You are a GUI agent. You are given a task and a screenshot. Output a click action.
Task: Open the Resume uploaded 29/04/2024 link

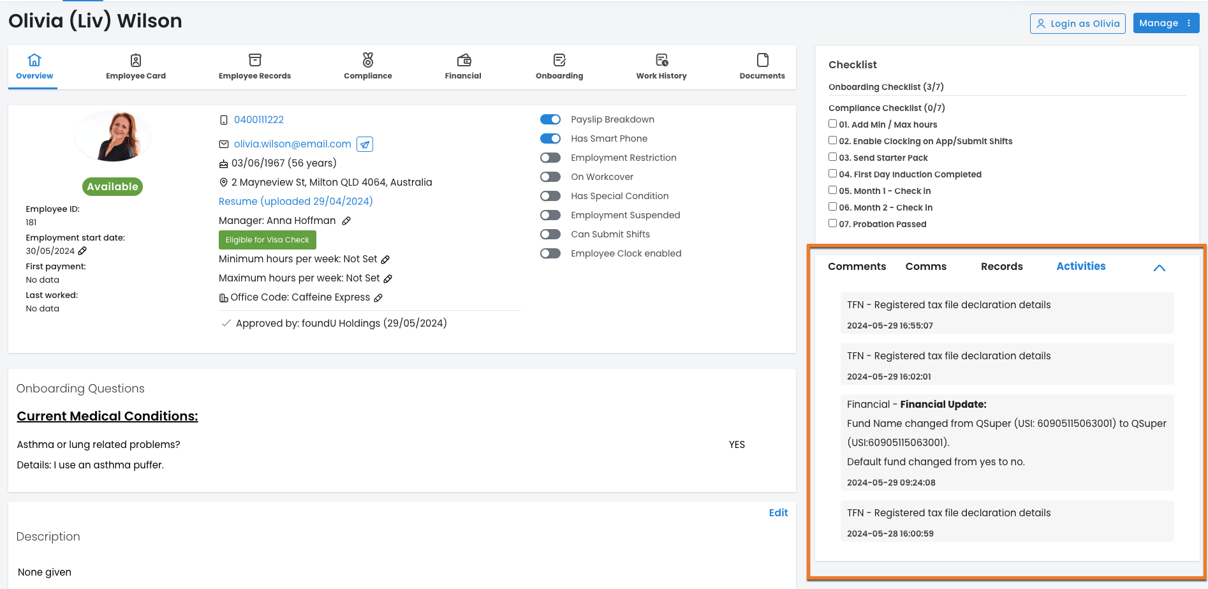(295, 201)
